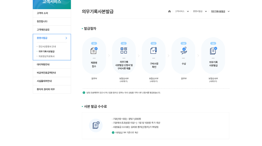The width and height of the screenshot is (262, 146).
Task: Open 칭찬합니다 sidebar menu
Action: click(x=52, y=22)
